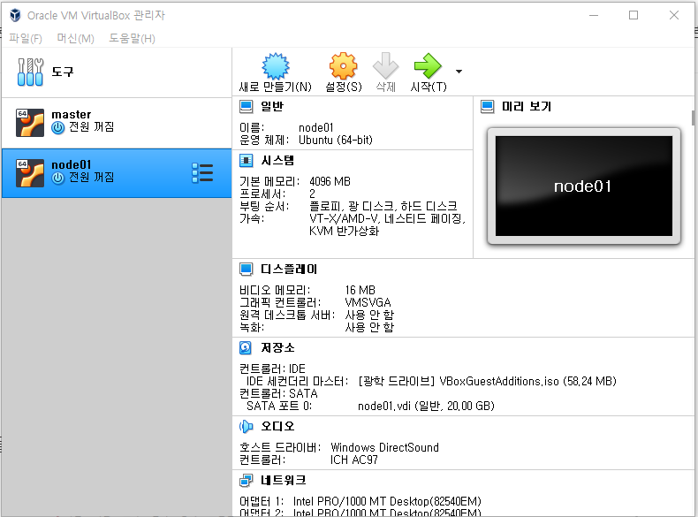This screenshot has width=698, height=517.
Task: Click the power-off status icon of master
Action: (x=57, y=128)
